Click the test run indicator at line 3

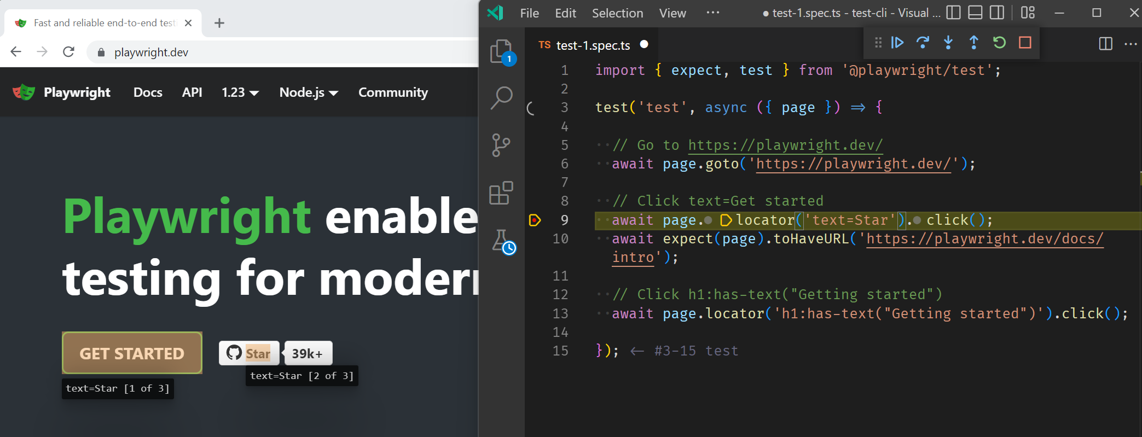pos(530,108)
